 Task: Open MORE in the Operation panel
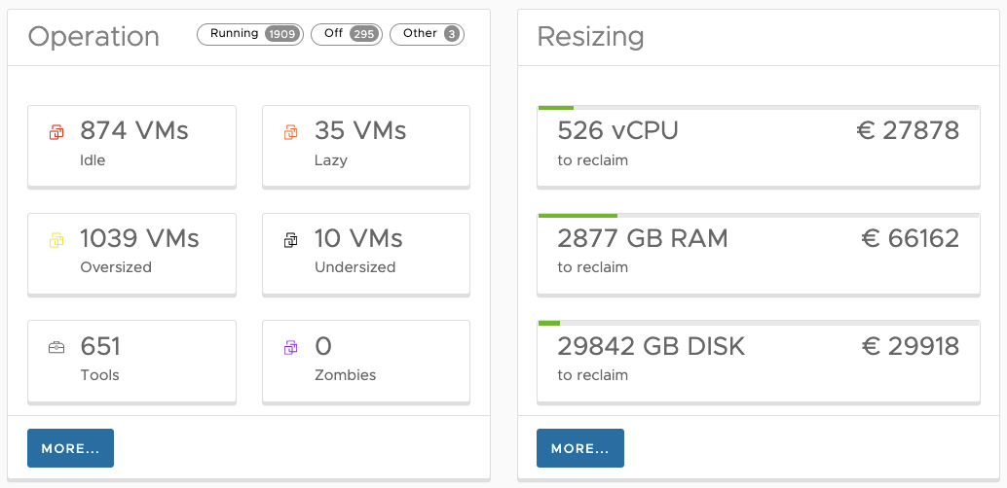click(x=71, y=448)
